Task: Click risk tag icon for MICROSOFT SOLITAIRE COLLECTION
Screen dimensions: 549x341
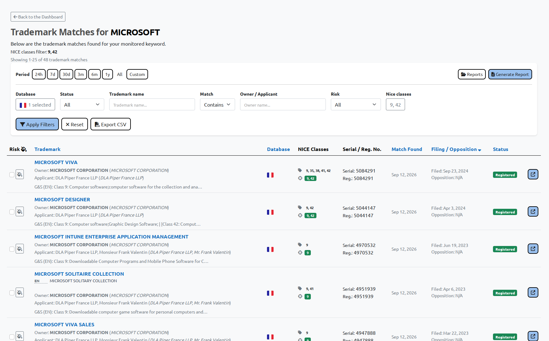Action: tap(20, 293)
